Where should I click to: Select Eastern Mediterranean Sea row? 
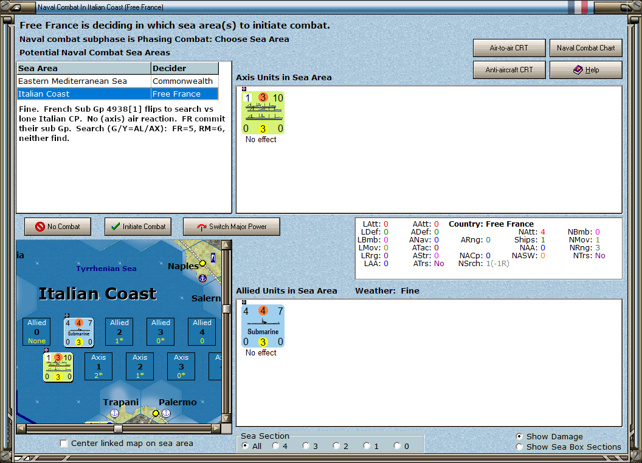(x=117, y=81)
